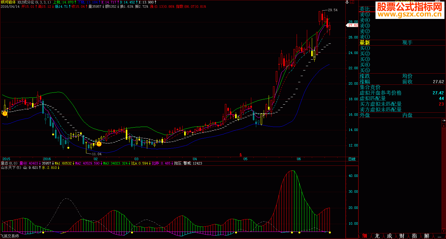Image resolution: width=446 pixels, height=239 pixels.
Task: Switch to the 细 (detail) tab
Action: (364, 236)
